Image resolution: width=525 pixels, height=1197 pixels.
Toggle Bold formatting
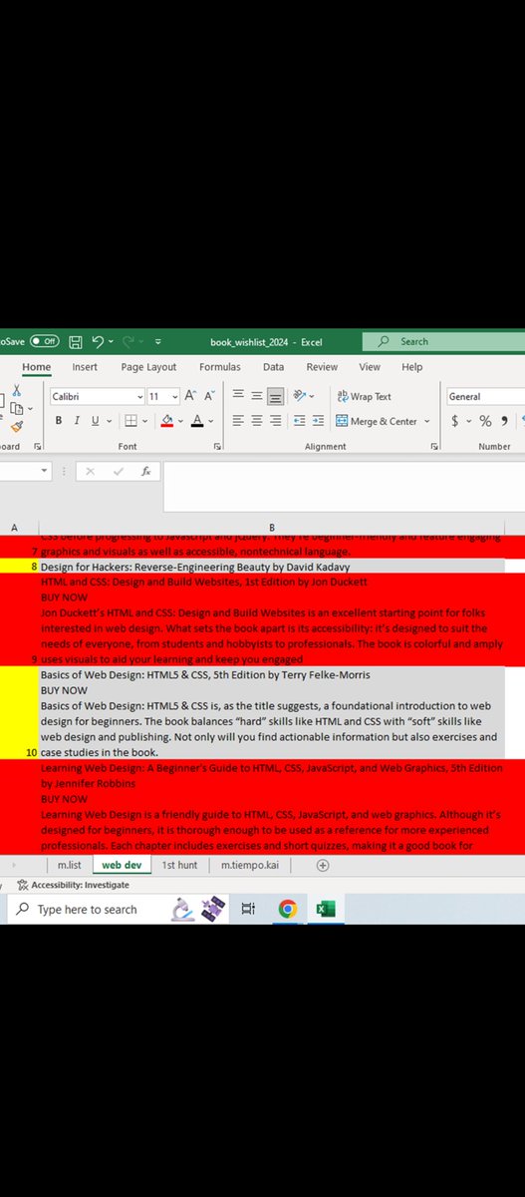point(59,421)
